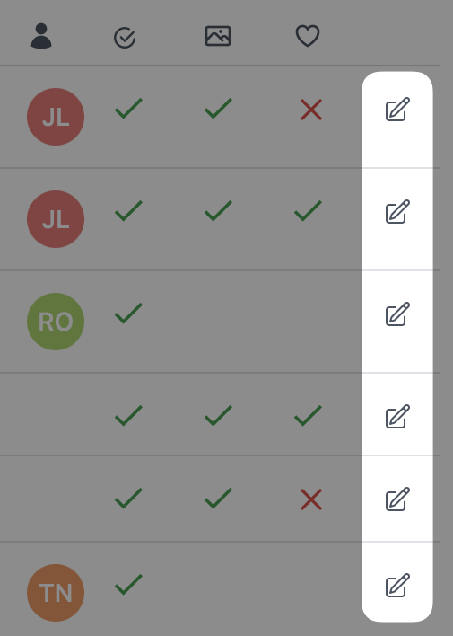This screenshot has height=636, width=453.
Task: Click the approved checkmark in TN row
Action: (x=128, y=585)
